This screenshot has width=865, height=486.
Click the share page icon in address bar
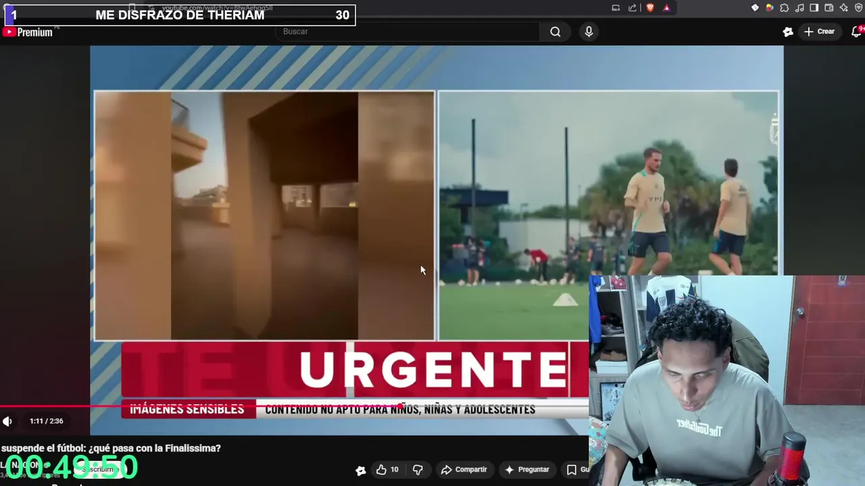633,8
